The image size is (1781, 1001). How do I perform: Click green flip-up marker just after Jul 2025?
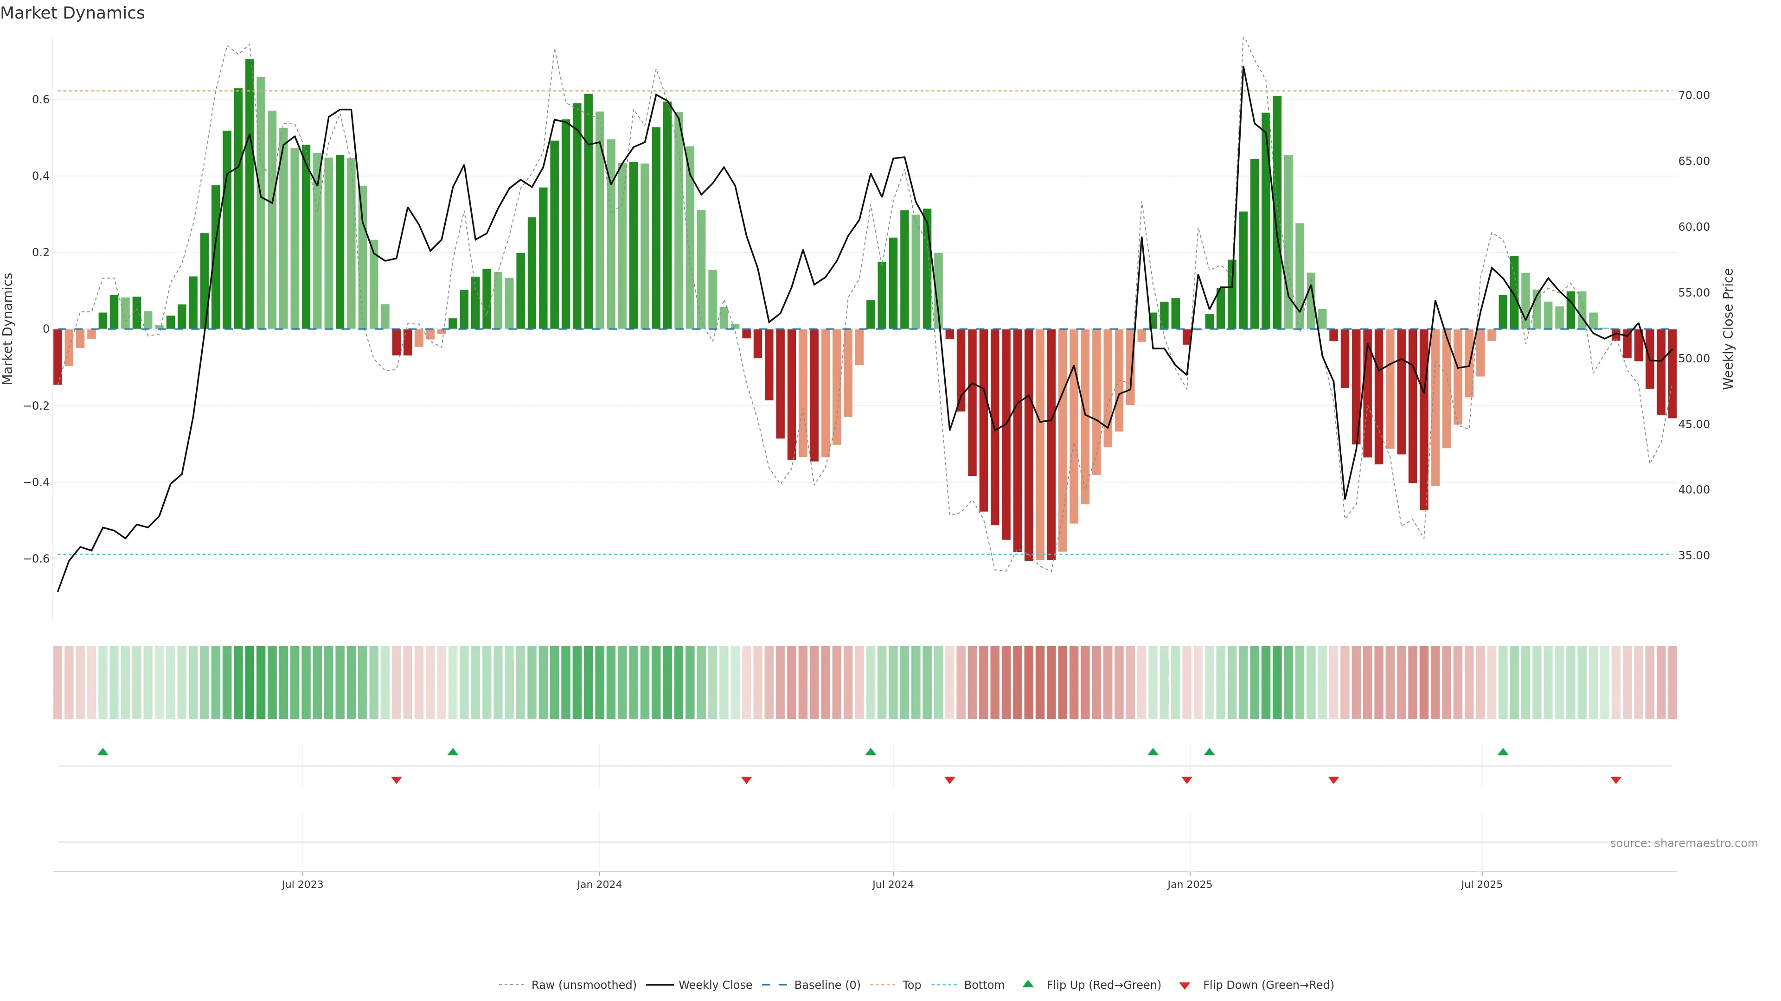tap(1503, 752)
